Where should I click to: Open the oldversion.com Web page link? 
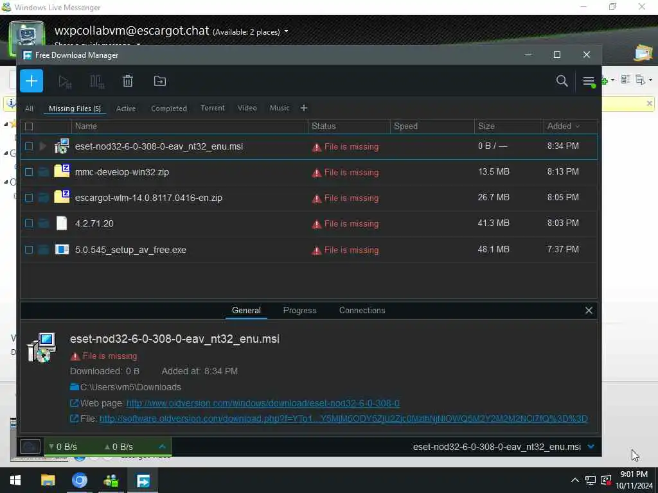tap(263, 403)
